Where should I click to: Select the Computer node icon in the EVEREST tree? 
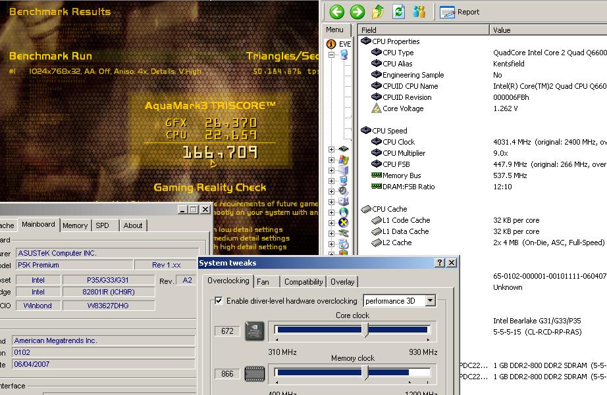pyautogui.click(x=344, y=55)
